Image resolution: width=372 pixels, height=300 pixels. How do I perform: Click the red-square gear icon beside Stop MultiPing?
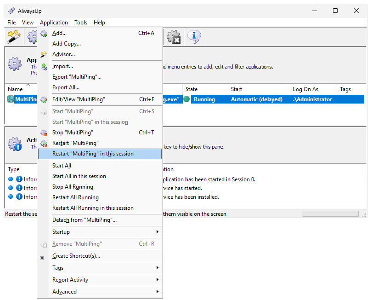pyautogui.click(x=44, y=133)
